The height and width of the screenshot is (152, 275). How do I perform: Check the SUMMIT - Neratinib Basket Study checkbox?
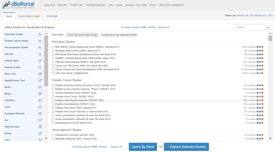tap(53, 58)
